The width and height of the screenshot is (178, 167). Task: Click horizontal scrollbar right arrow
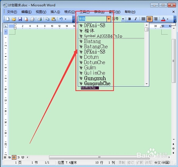pyautogui.click(x=169, y=157)
